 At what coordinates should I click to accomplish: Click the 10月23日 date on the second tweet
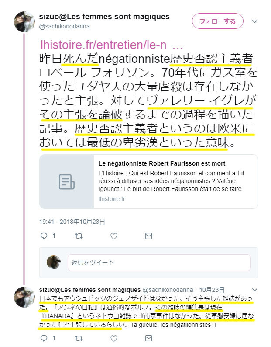coord(212,290)
